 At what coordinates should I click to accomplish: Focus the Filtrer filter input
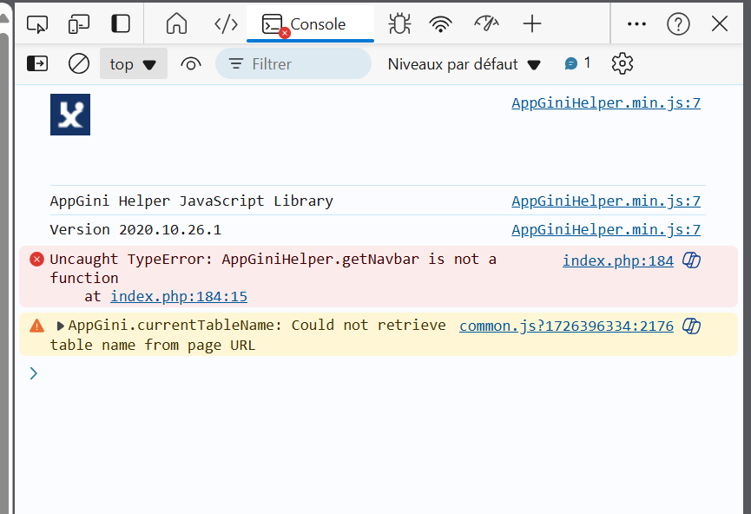click(293, 63)
